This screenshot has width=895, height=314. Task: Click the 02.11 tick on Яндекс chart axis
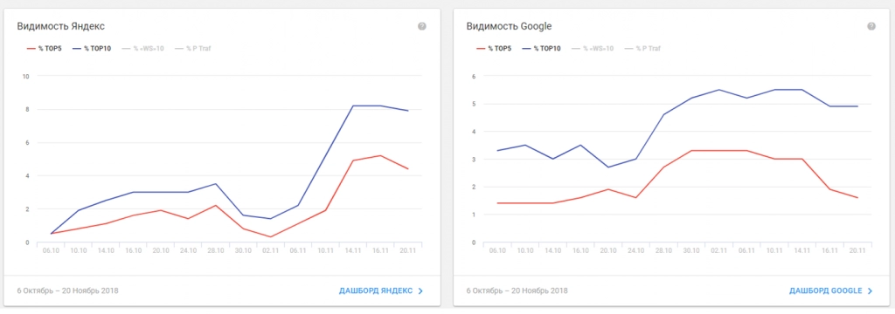pos(271,249)
